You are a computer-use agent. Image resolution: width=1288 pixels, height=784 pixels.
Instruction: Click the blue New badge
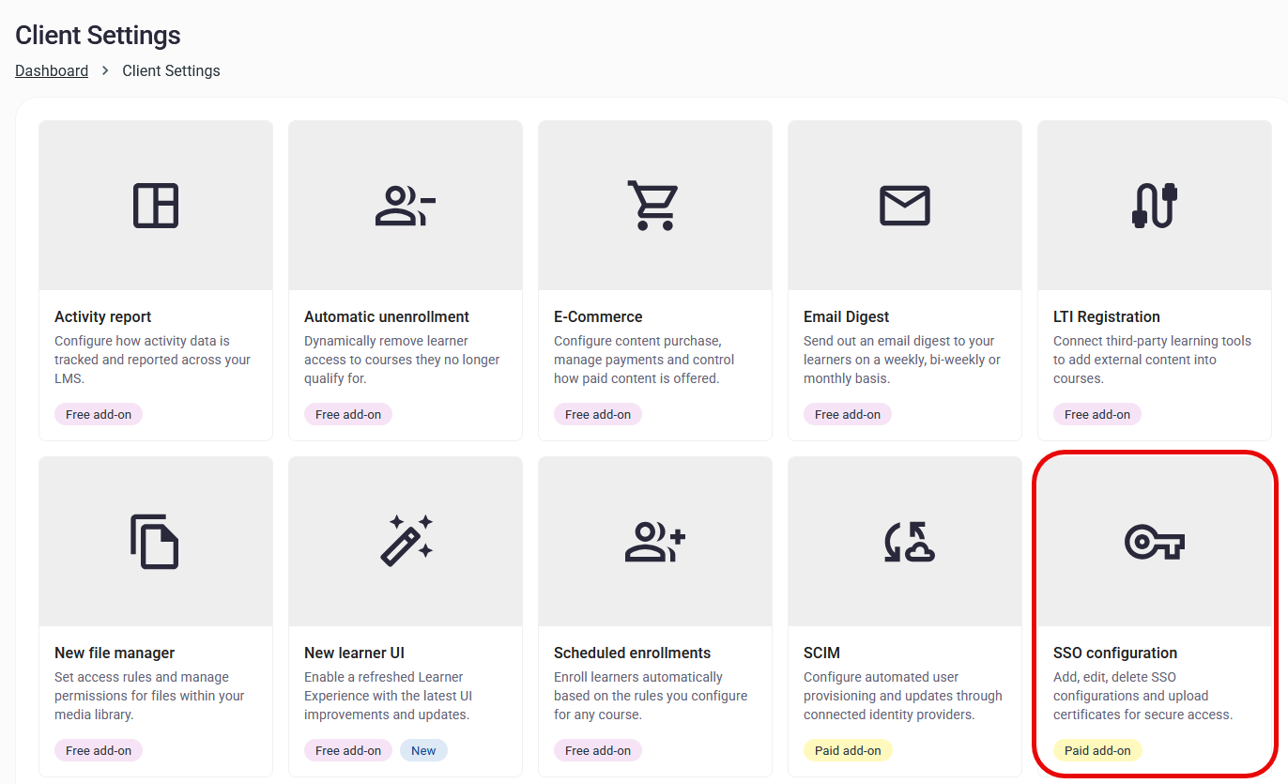coord(423,750)
